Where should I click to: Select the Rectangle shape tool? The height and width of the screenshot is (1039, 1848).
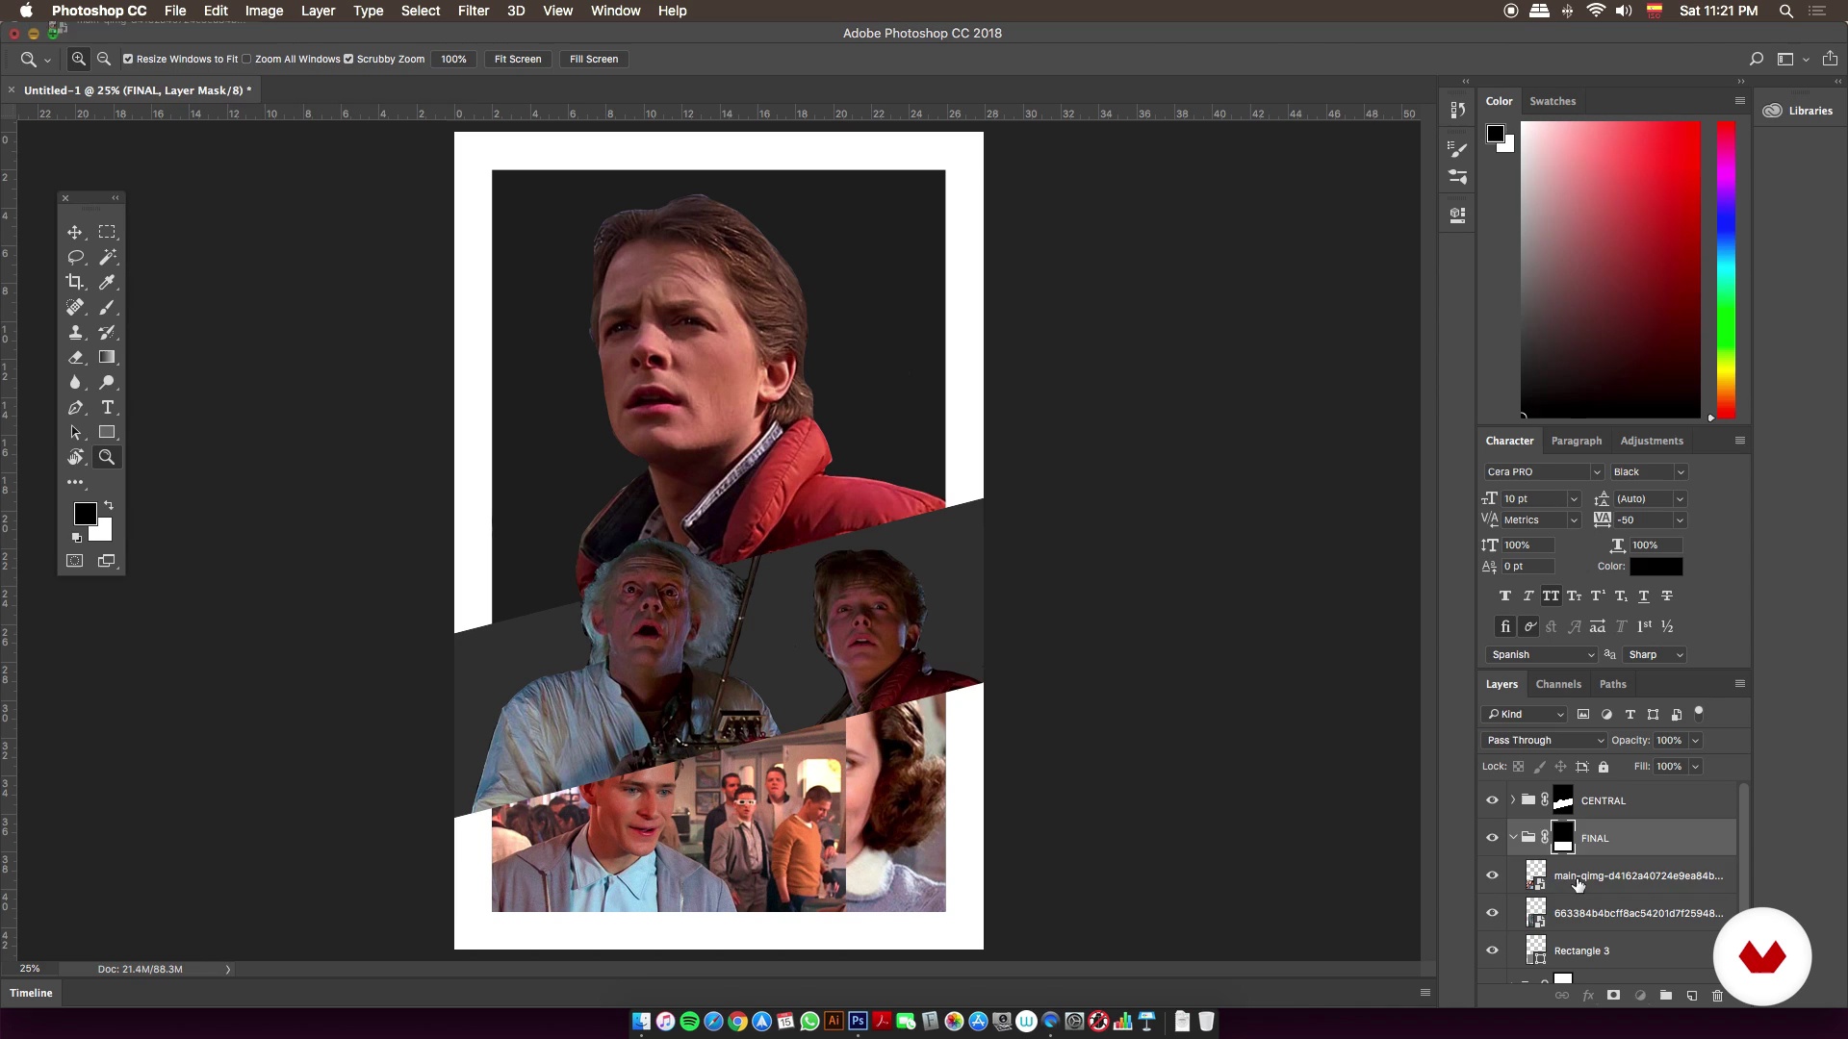pos(107,432)
